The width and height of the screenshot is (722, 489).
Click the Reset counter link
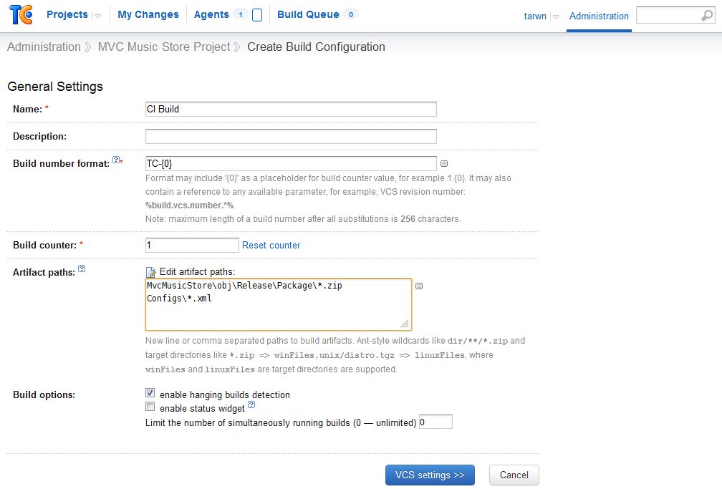coord(271,246)
